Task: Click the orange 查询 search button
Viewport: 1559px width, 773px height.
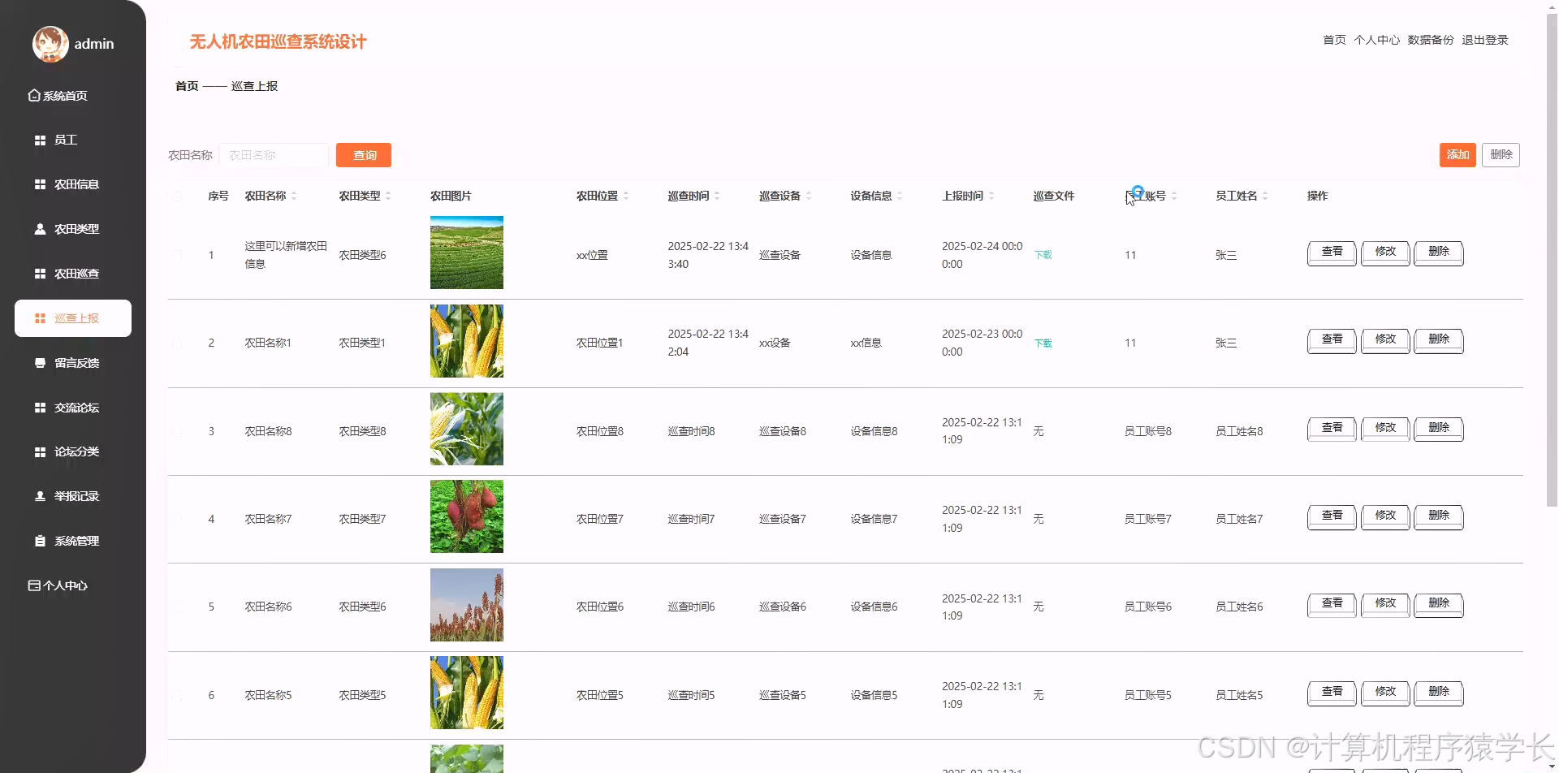Action: click(x=364, y=155)
